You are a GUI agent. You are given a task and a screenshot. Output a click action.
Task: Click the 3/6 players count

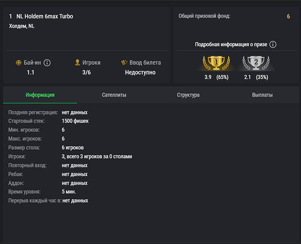point(87,72)
